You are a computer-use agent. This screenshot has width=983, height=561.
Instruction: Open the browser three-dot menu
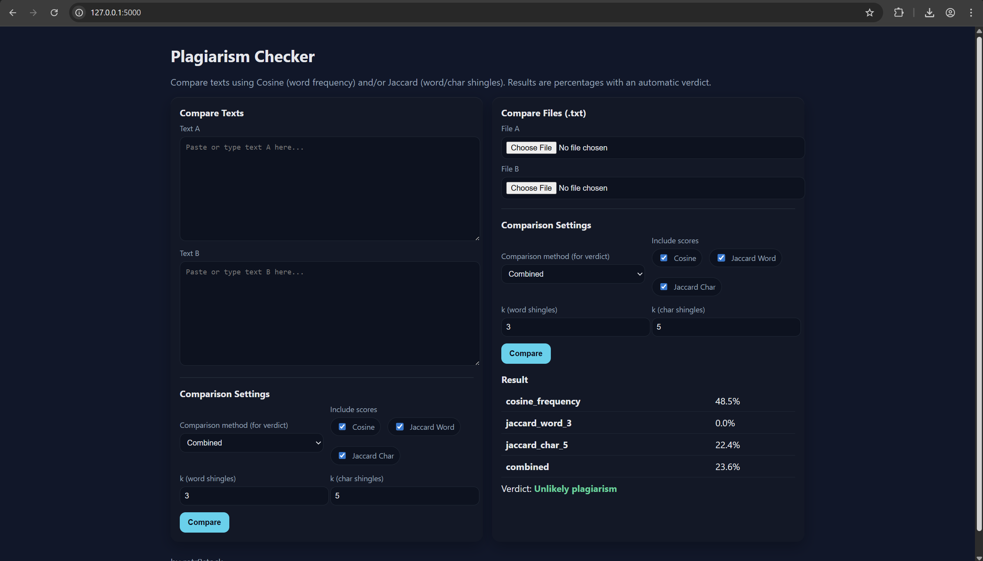(x=971, y=13)
